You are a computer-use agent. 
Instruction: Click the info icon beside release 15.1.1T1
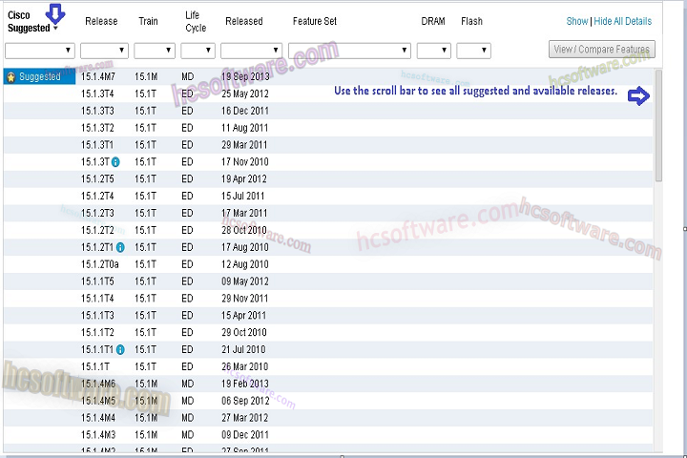[x=120, y=350]
